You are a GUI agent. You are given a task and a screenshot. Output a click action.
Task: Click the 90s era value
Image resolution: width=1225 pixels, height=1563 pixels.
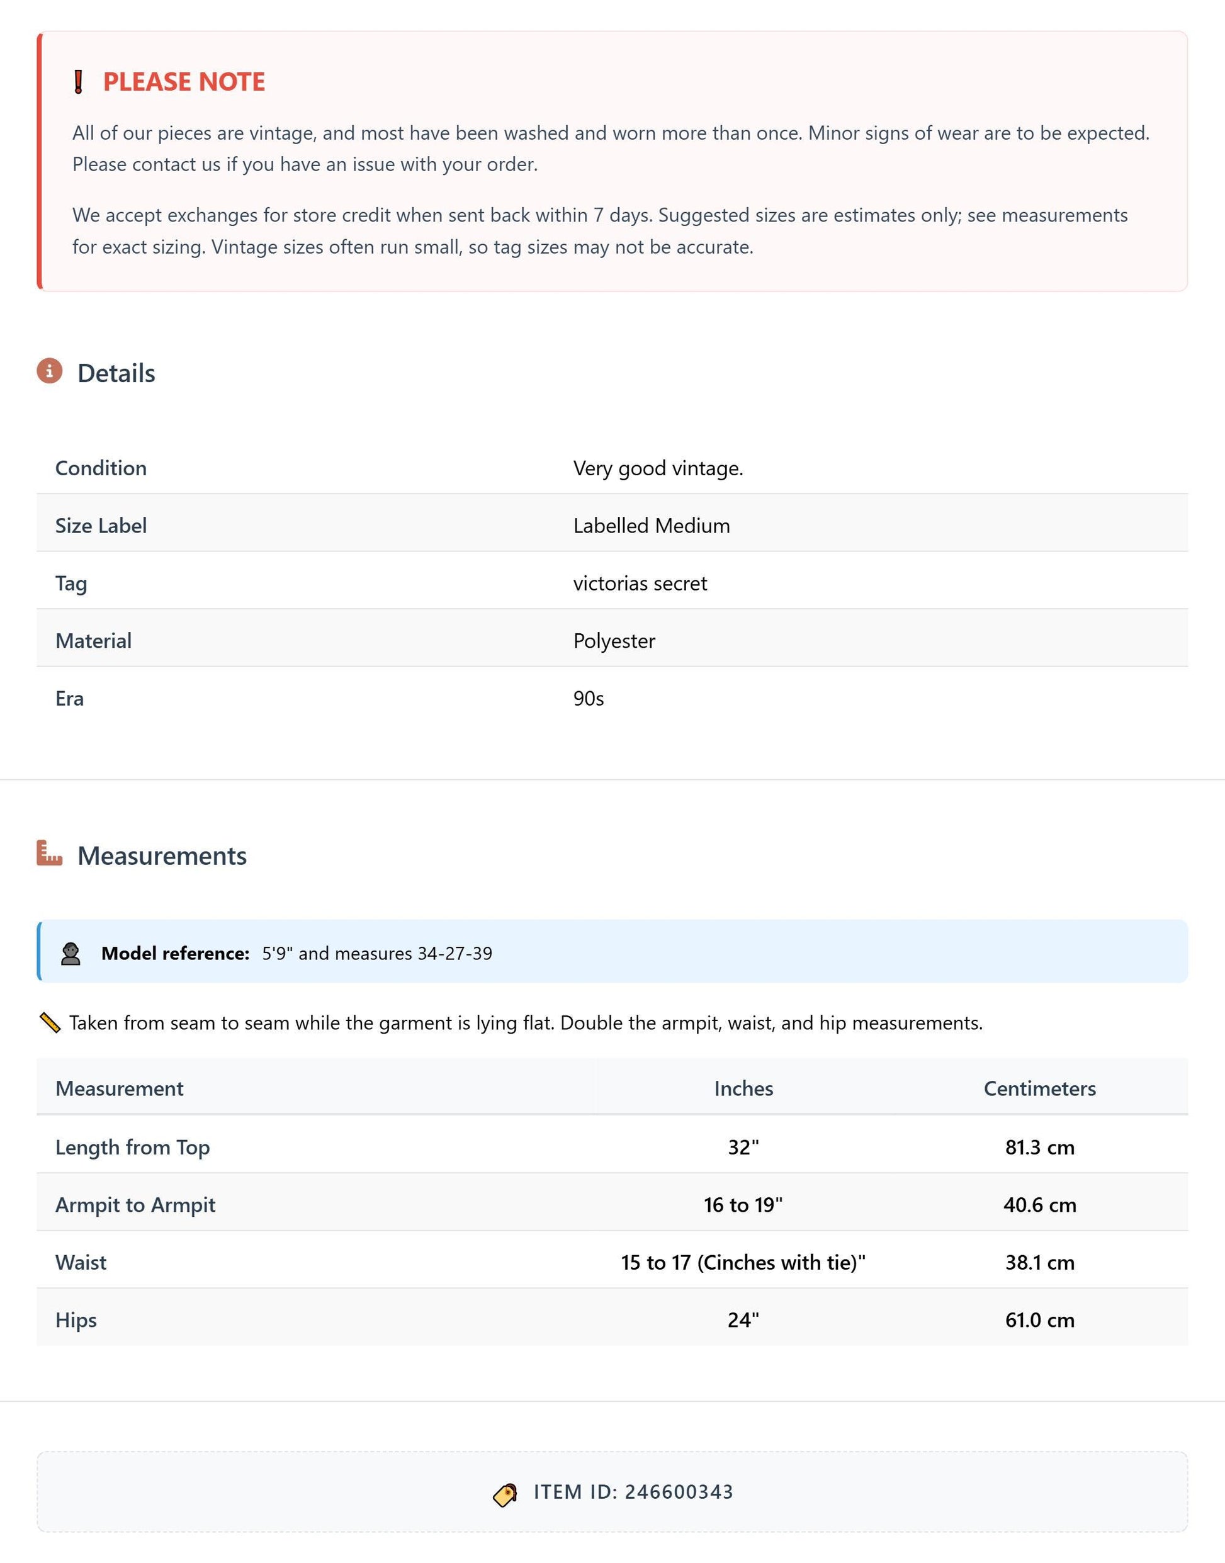(588, 699)
